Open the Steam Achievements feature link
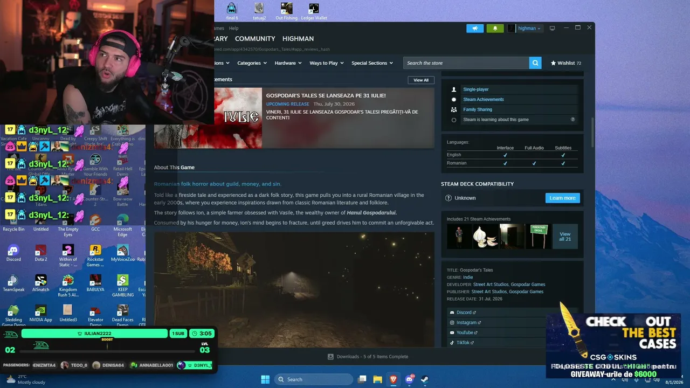 (x=484, y=100)
